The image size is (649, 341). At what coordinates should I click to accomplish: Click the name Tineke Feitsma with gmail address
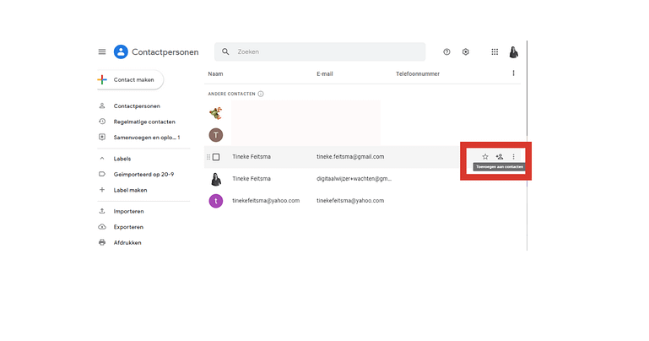[251, 157]
